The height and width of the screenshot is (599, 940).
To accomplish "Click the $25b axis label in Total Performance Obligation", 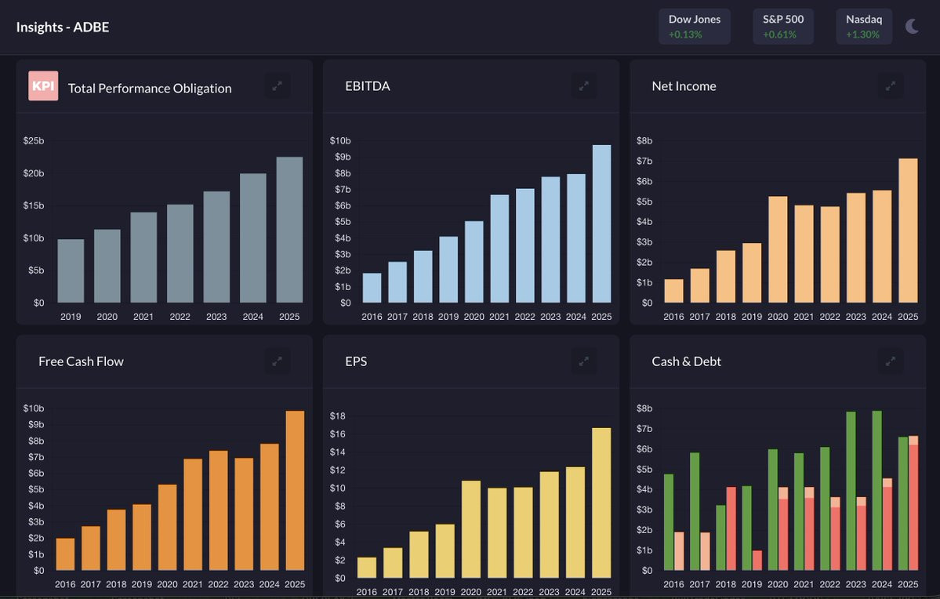I will coord(34,141).
